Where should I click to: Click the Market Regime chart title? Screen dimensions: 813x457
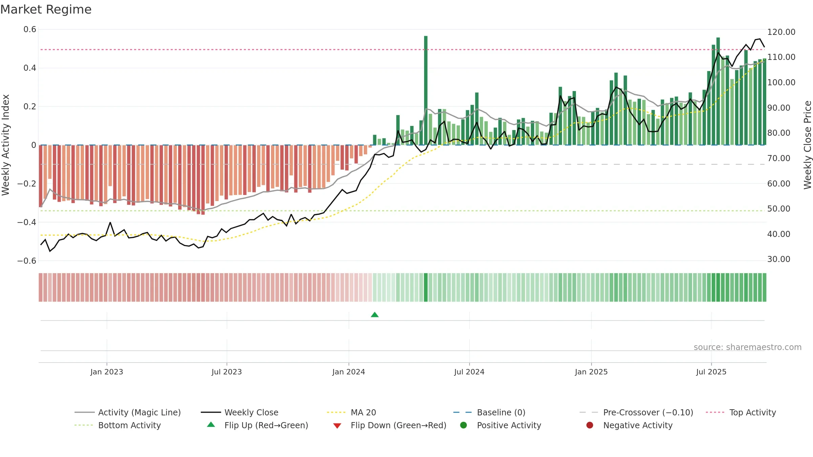click(46, 9)
